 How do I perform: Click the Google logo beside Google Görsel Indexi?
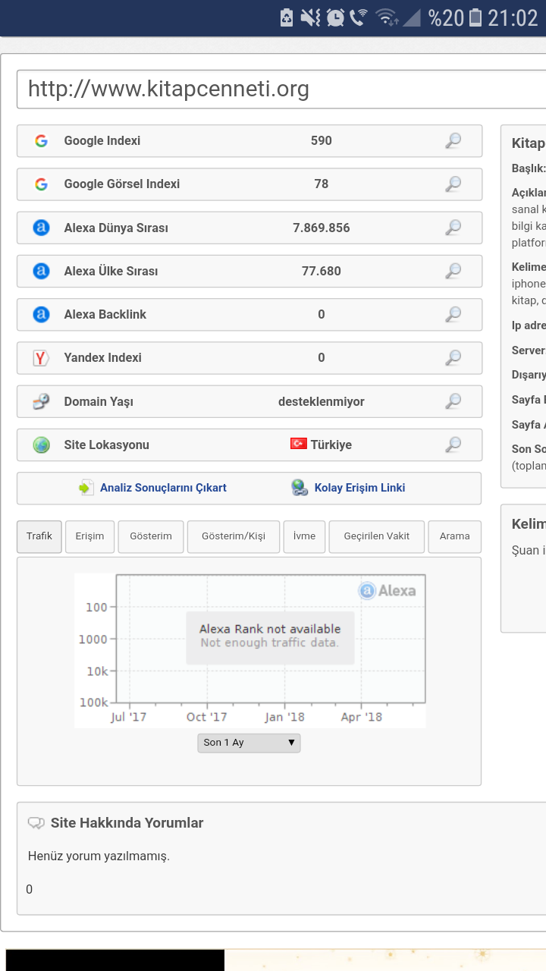[x=41, y=184]
